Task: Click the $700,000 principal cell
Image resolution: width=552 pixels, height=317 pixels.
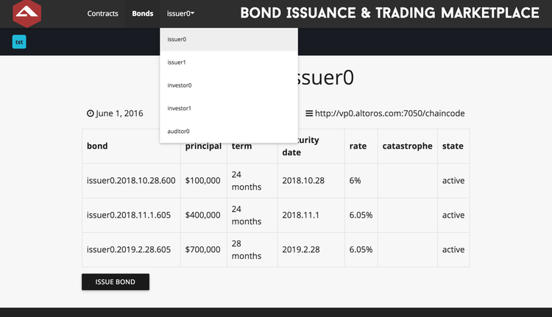Action: pos(203,249)
